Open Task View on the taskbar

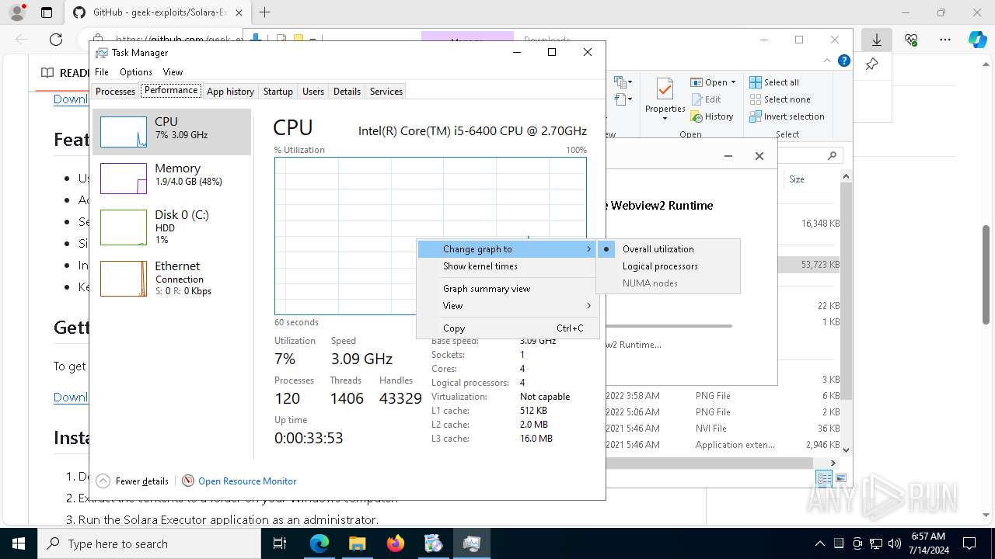[x=281, y=543]
